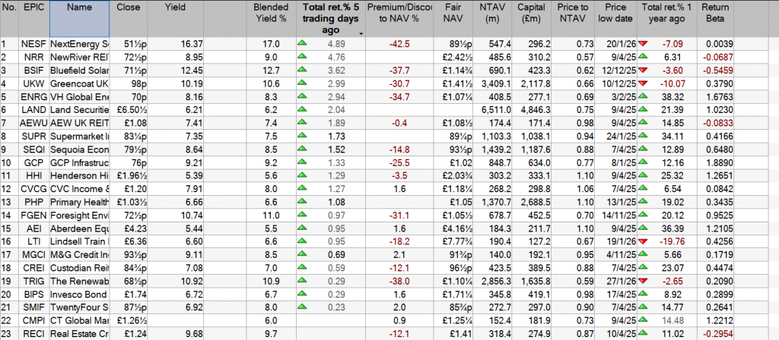
Task: Select the Name column header
Action: pos(79,7)
